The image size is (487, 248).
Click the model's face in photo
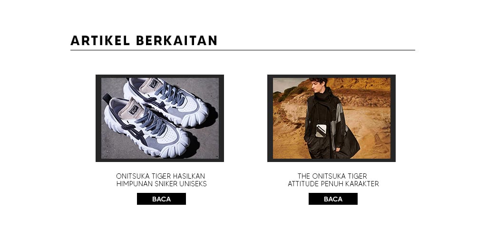[318, 86]
